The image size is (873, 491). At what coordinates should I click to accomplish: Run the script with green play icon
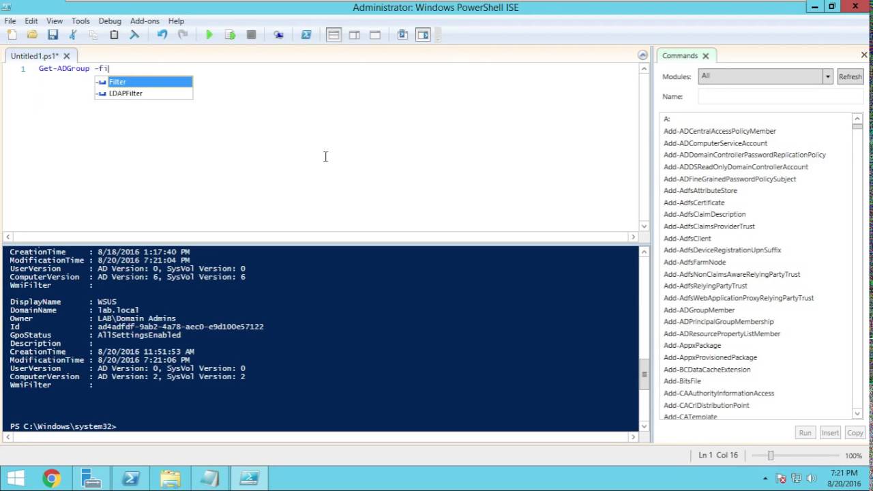[x=209, y=35]
